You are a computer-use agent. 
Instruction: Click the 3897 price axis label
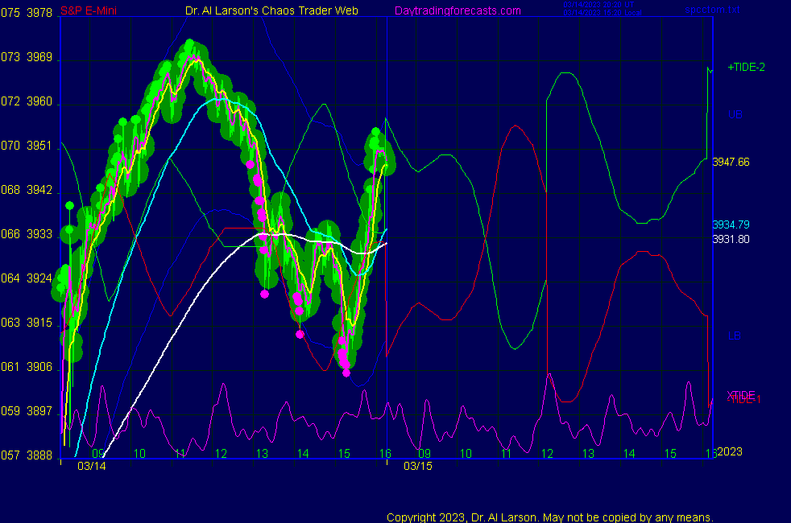39,411
